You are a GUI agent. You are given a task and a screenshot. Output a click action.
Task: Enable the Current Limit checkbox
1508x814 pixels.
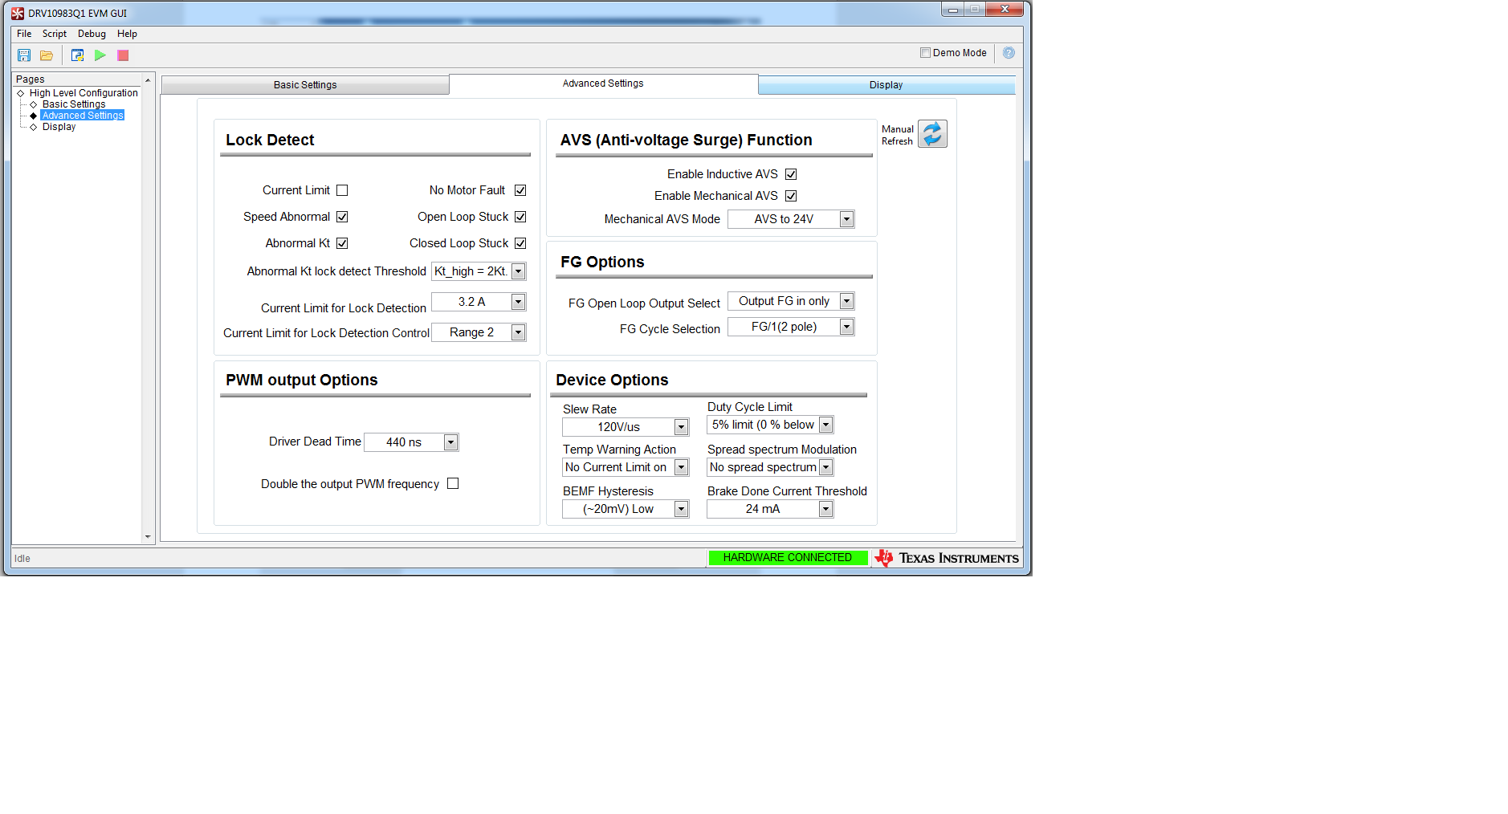pos(342,190)
